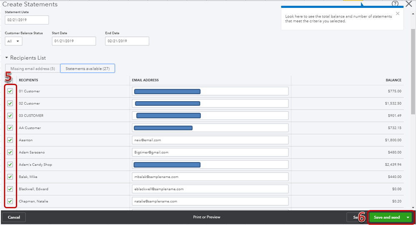Collapse the Recipients List section
This screenshot has width=416, height=225.
[x=7, y=58]
